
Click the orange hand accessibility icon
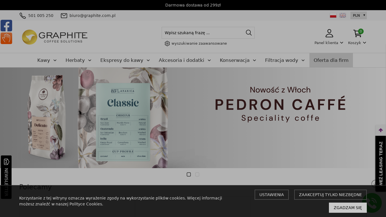6,38
